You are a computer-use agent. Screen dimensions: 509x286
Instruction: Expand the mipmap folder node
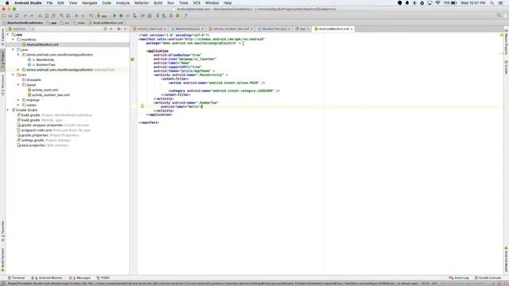pos(18,100)
